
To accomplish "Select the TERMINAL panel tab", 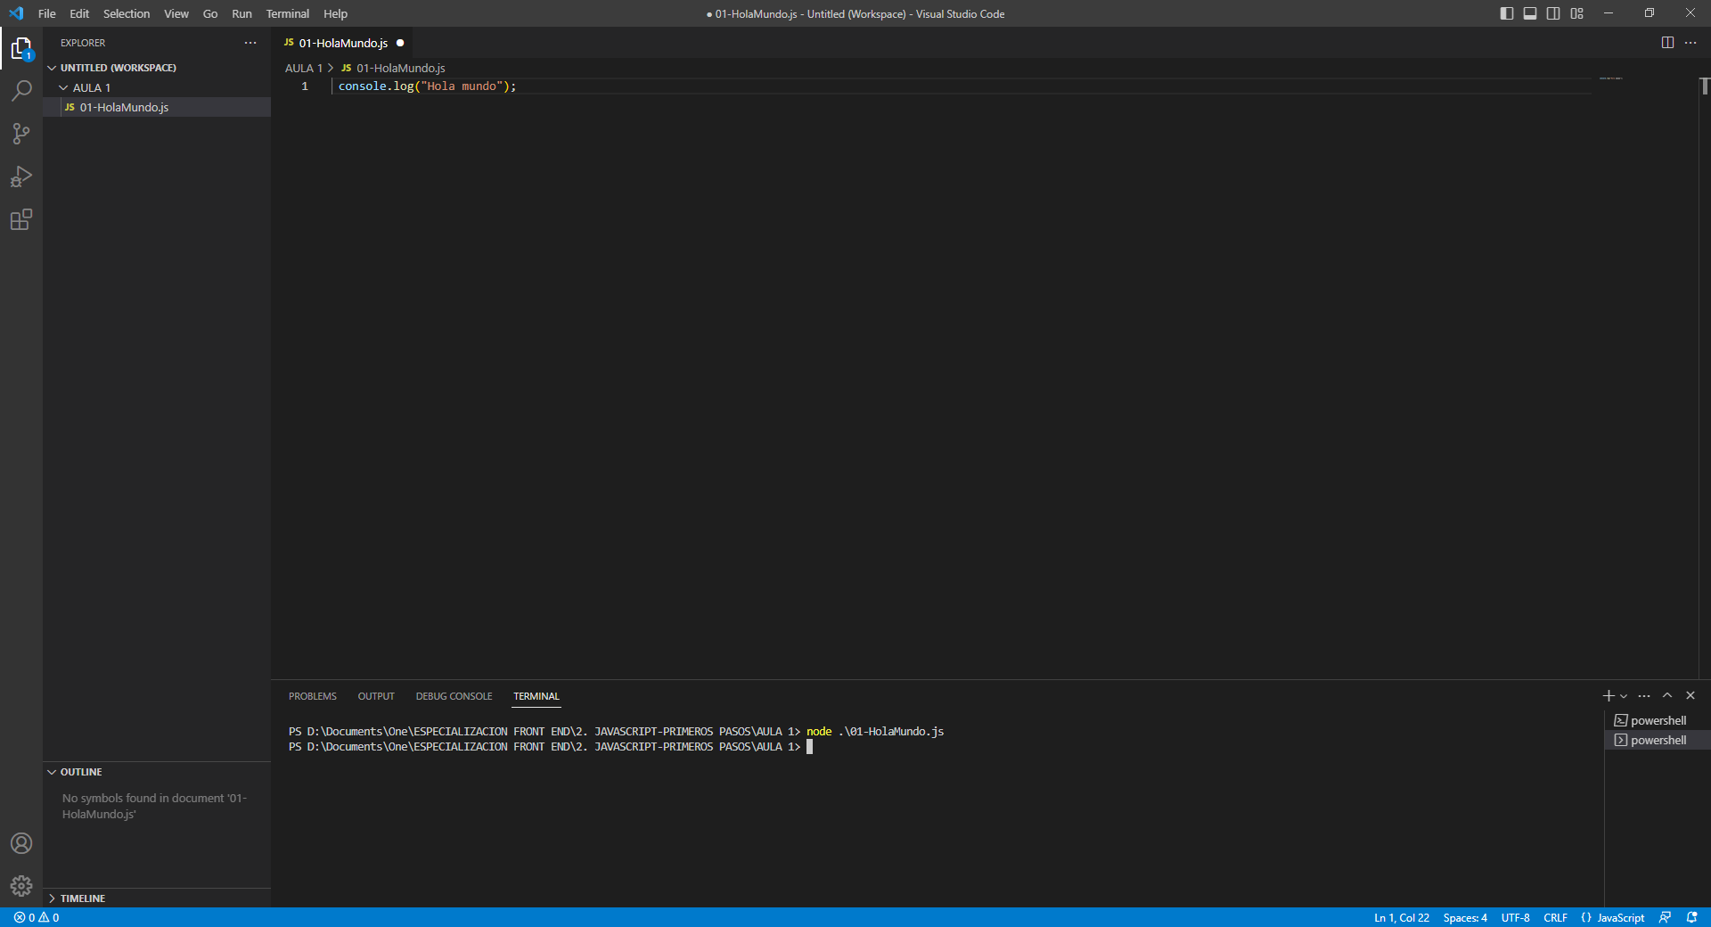I will point(536,696).
